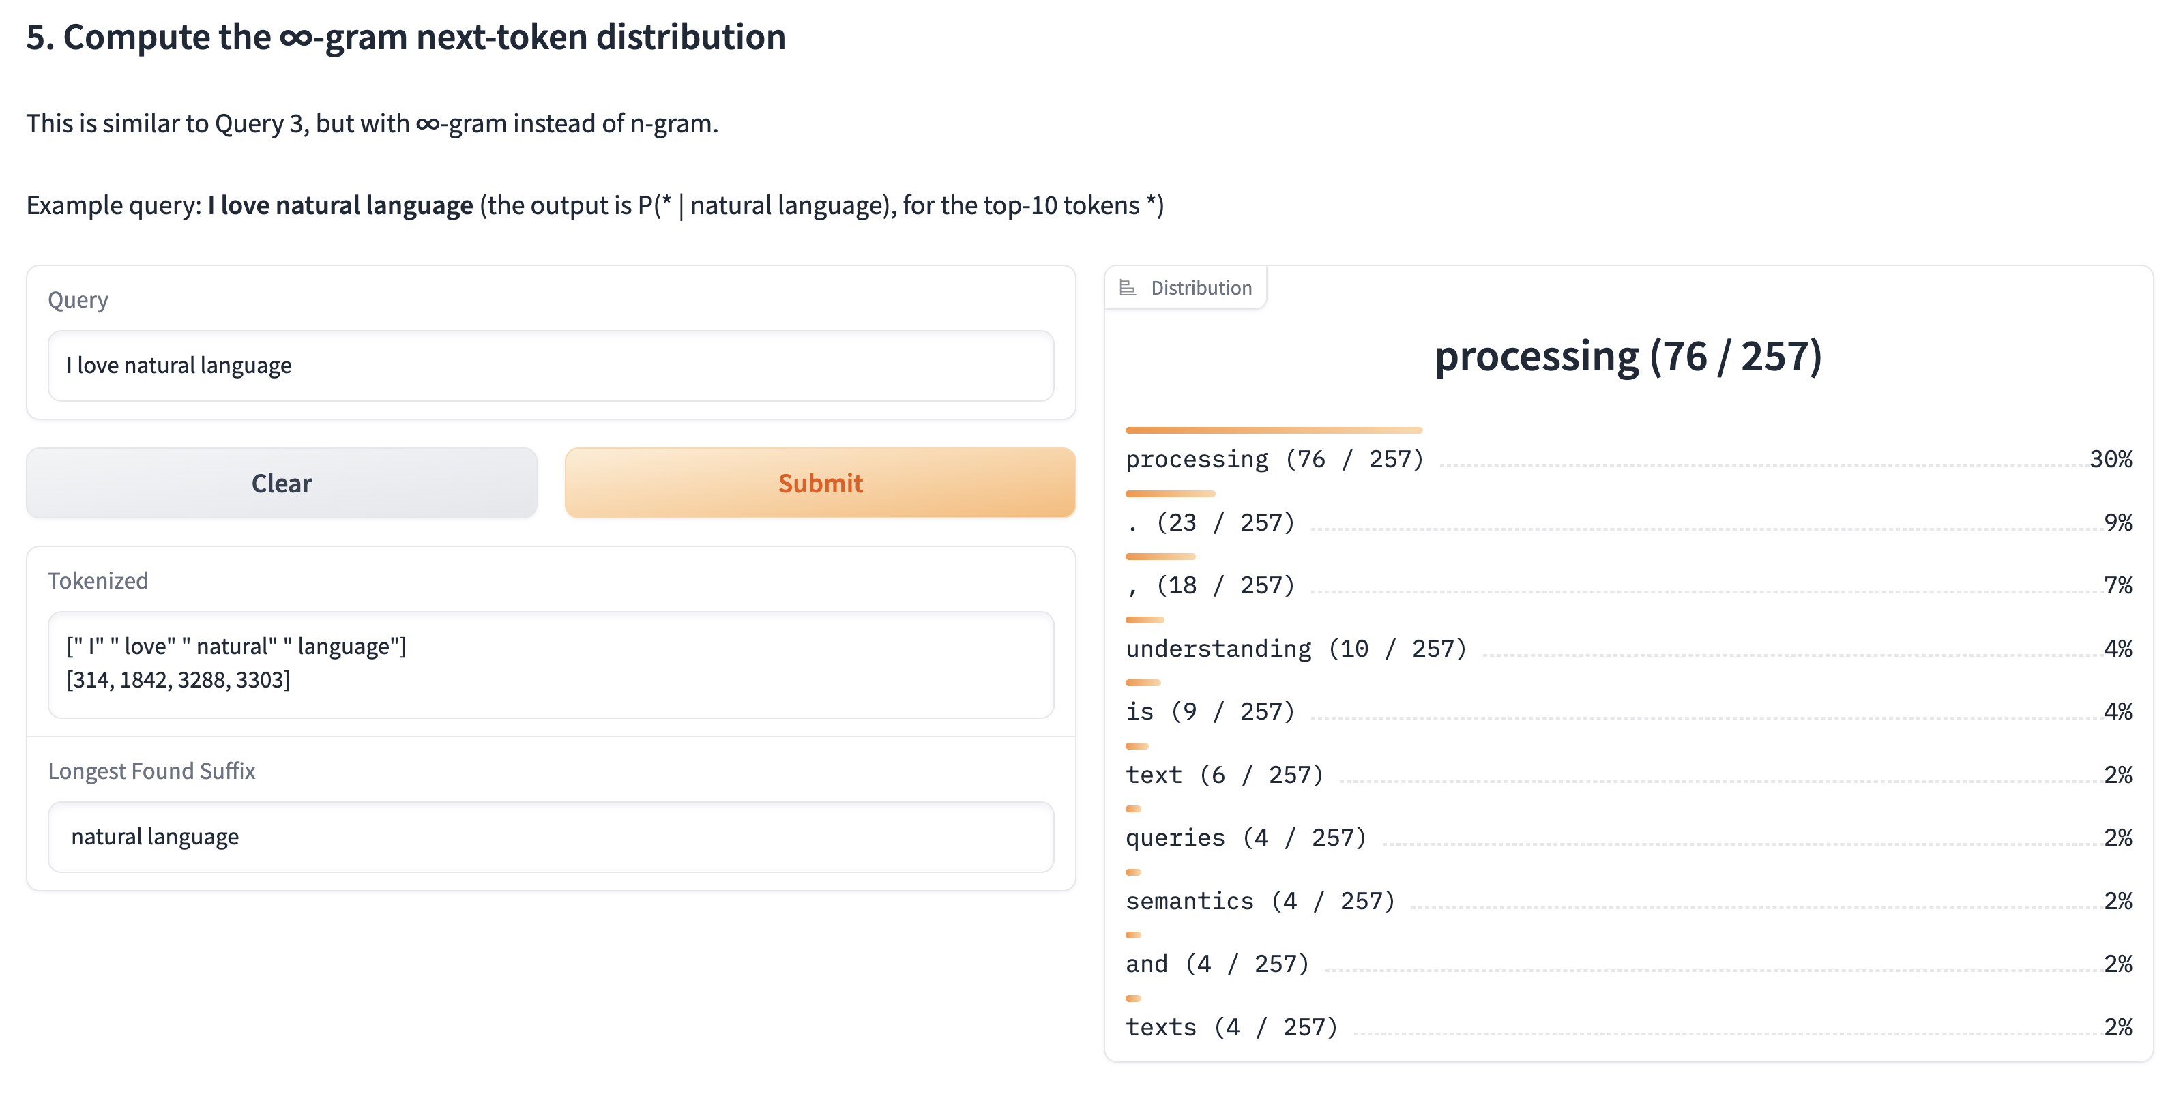
Task: Select the understanding (10 / 257) row
Action: pyautogui.click(x=1295, y=649)
